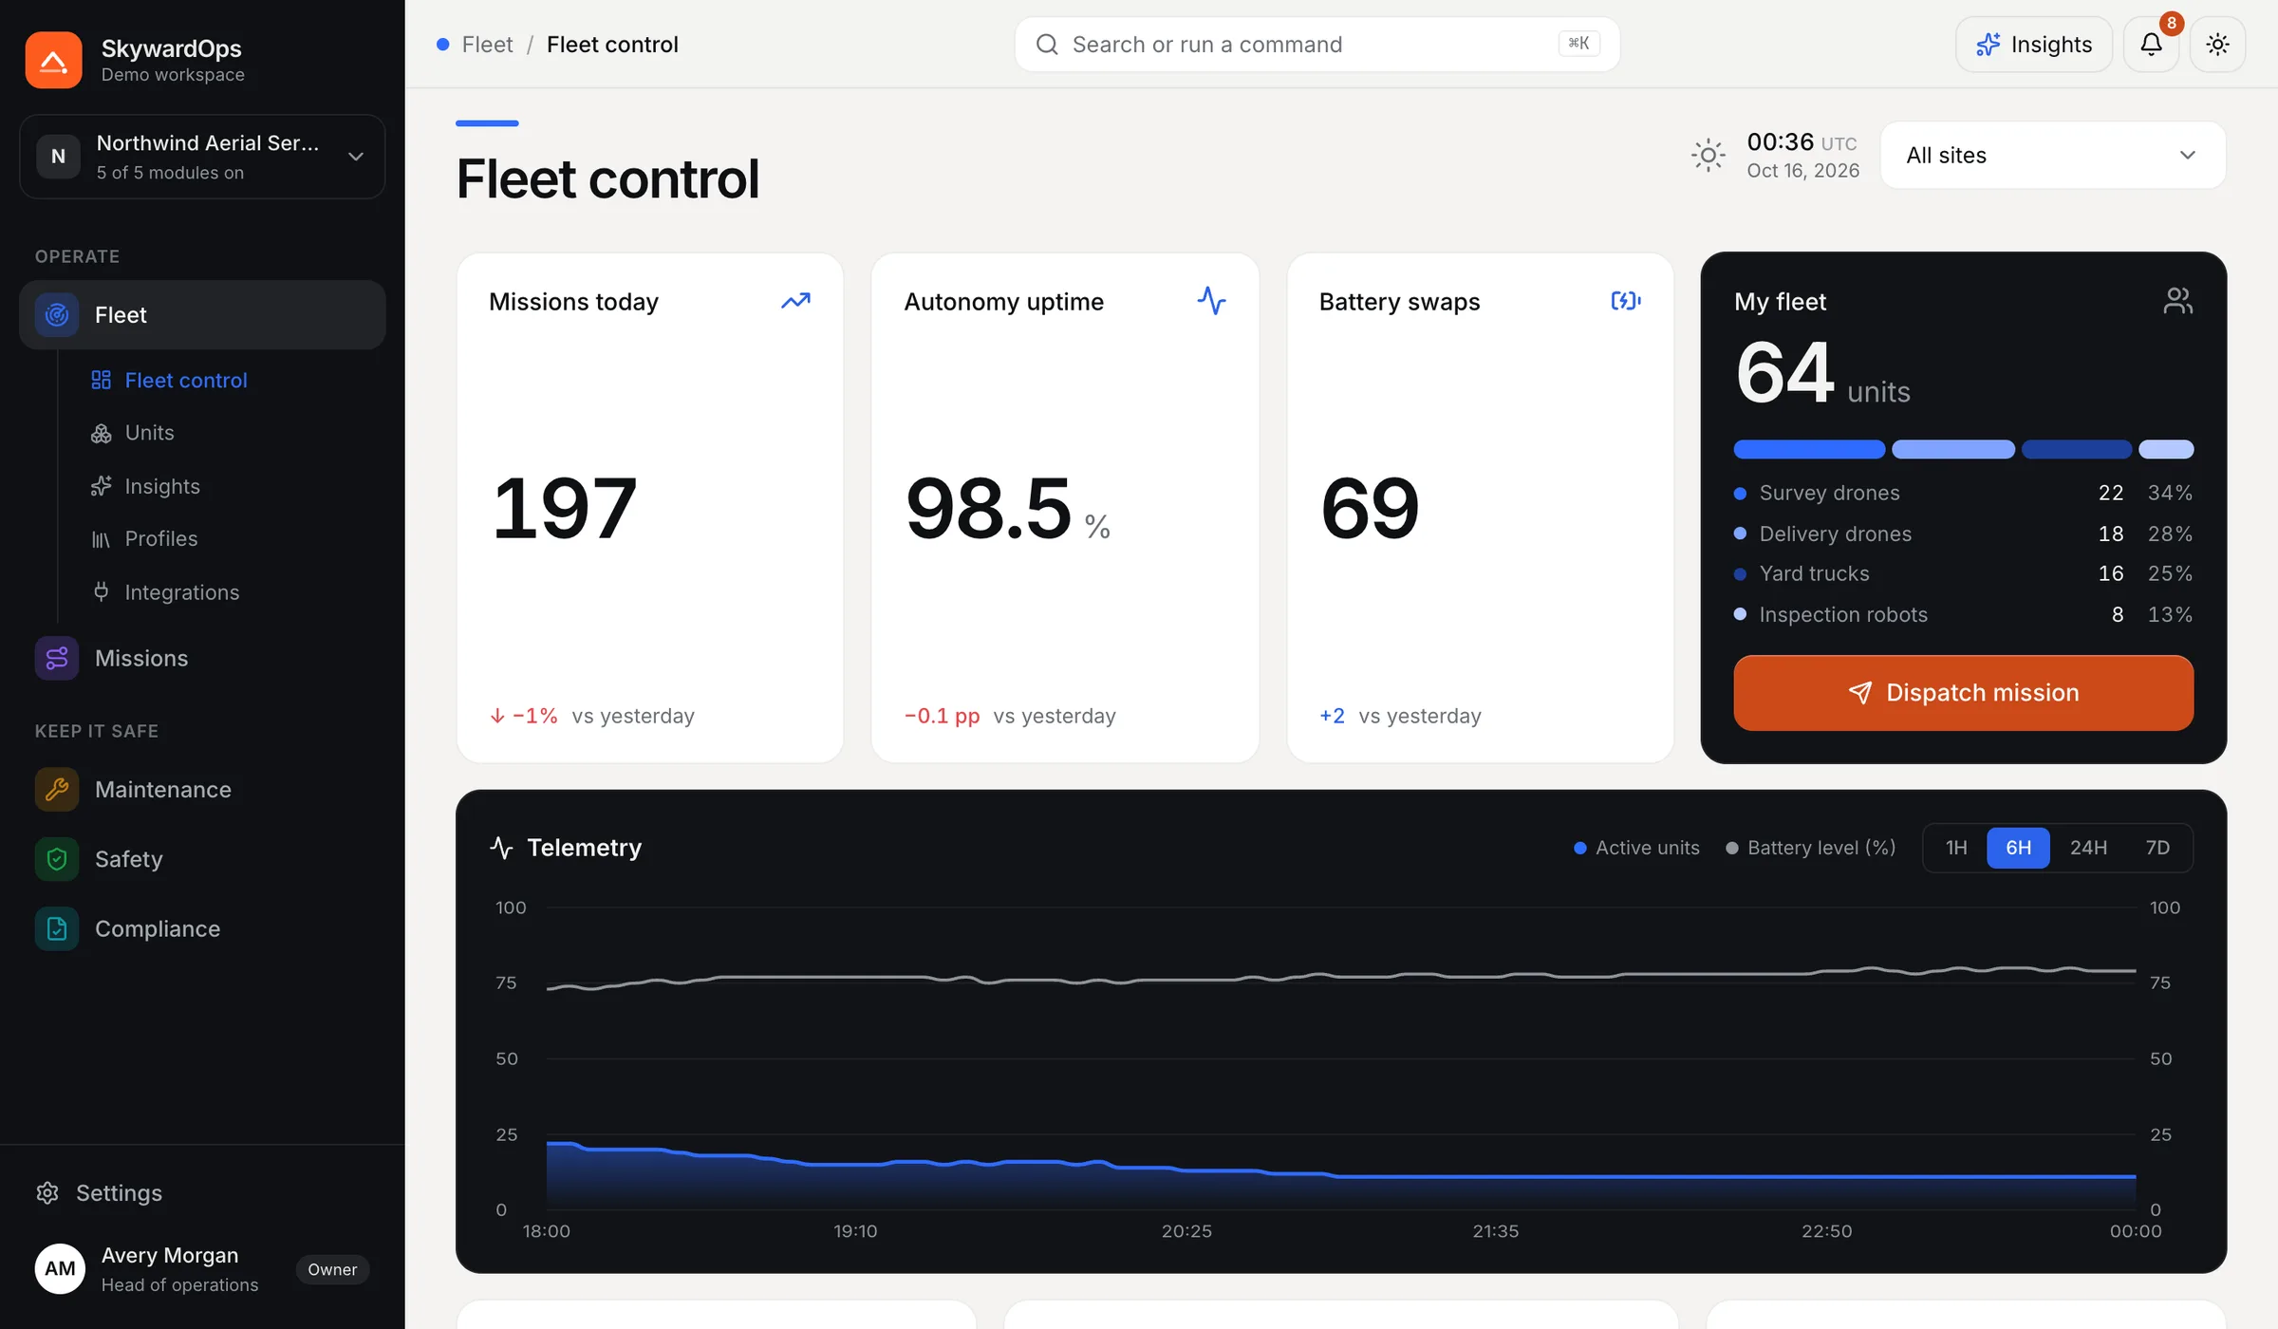The height and width of the screenshot is (1329, 2278).
Task: Expand the Northwind Aerial workspace switcher
Action: (202, 157)
